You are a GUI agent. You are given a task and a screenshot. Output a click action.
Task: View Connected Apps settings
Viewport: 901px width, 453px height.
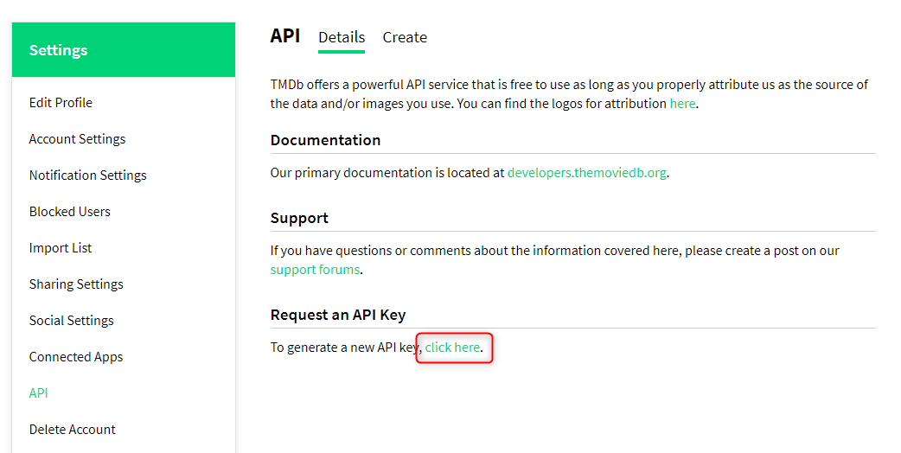click(x=76, y=357)
